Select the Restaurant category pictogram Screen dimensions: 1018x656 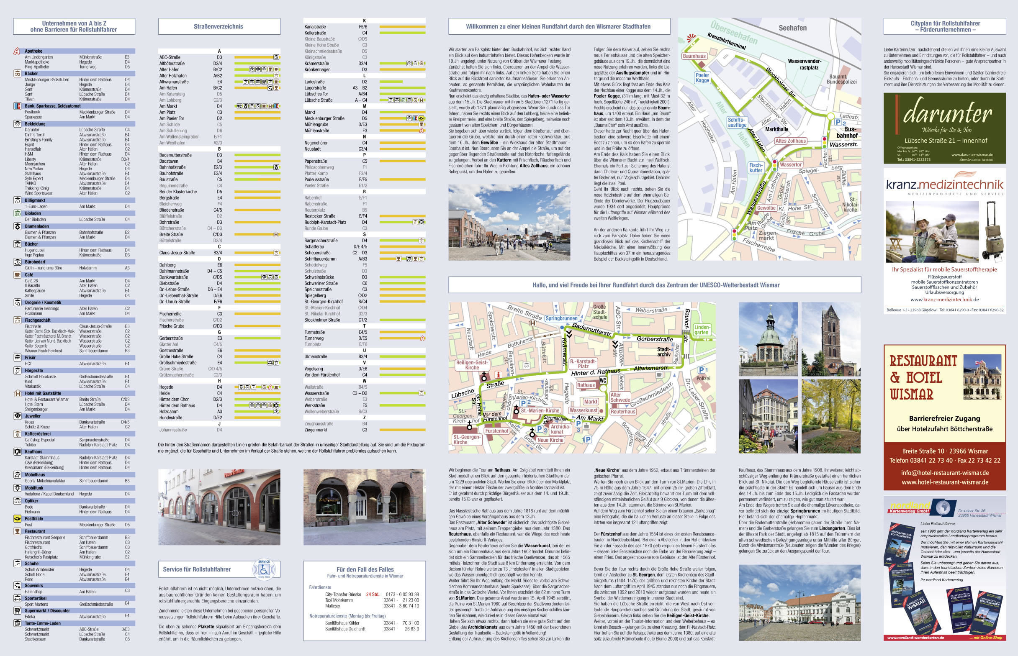(x=17, y=532)
